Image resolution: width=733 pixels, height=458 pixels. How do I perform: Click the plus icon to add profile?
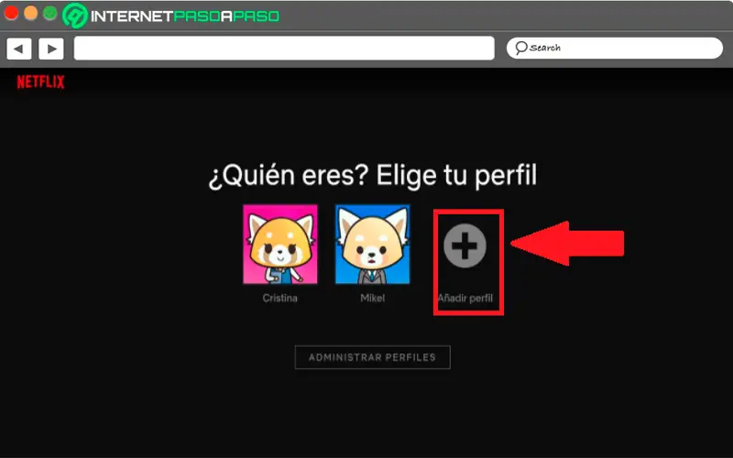click(x=465, y=245)
